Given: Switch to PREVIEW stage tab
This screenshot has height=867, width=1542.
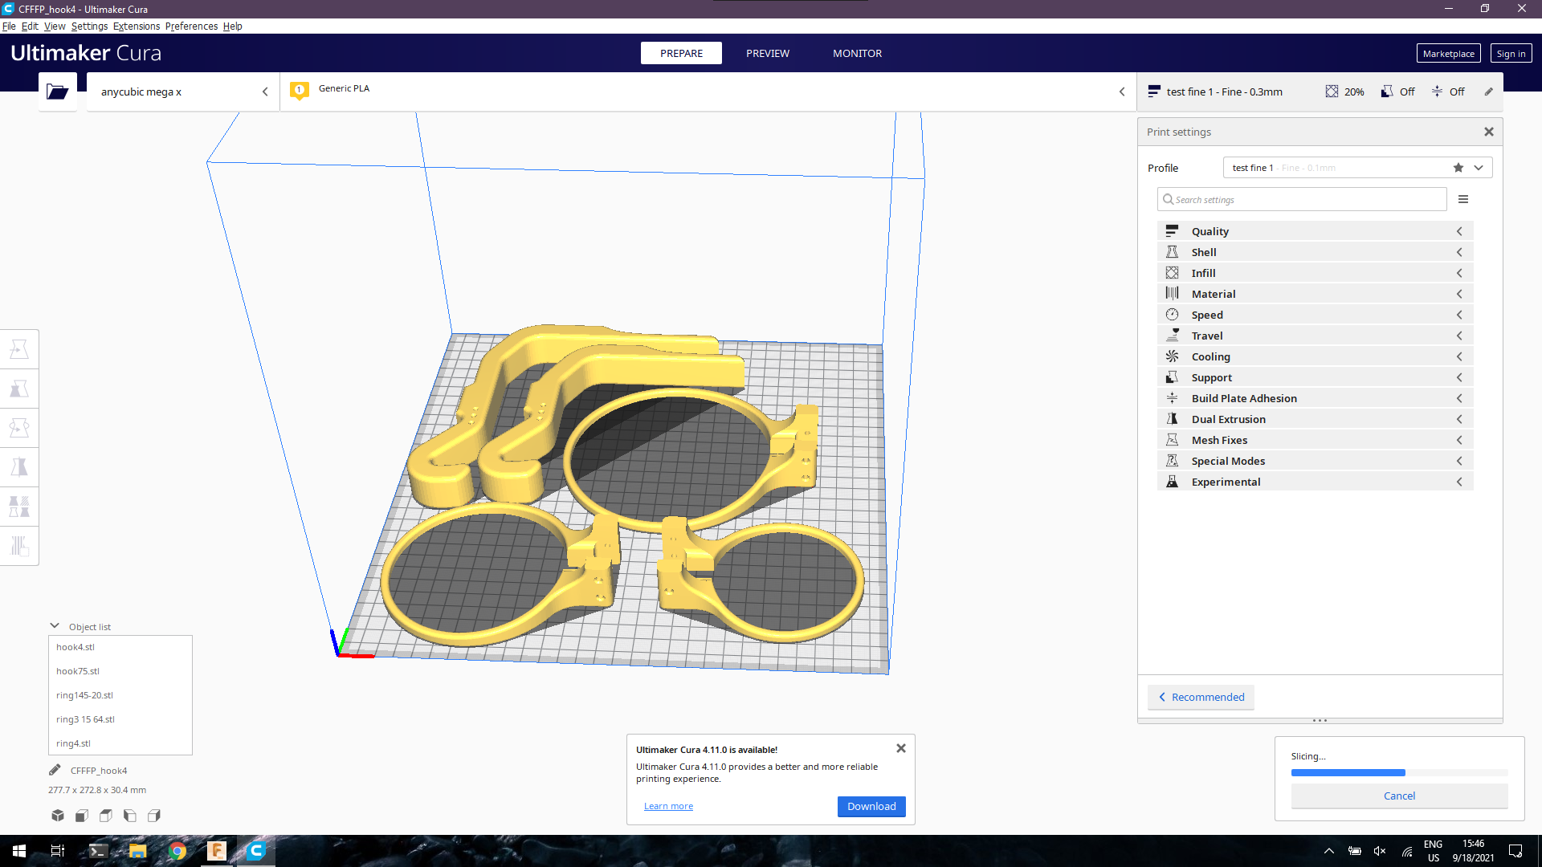Looking at the screenshot, I should [768, 53].
